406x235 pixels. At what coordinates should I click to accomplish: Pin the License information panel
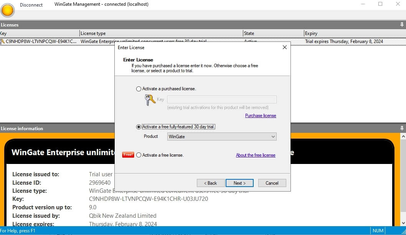tap(402, 128)
